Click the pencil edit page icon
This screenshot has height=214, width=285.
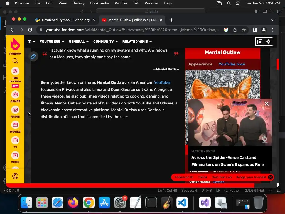[x=33, y=56]
